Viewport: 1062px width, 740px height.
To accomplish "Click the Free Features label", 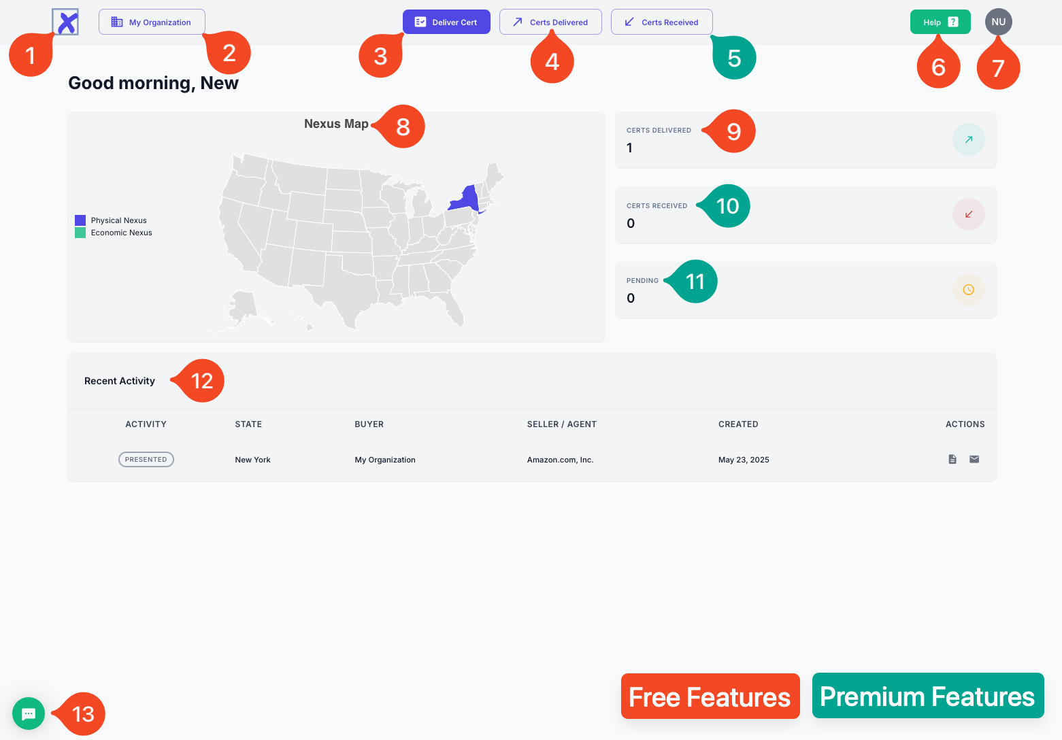I will [x=710, y=696].
